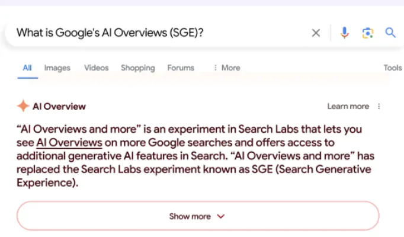Viewport: 404px width, 237px height.
Task: Click the Learn more link
Action: coord(348,107)
